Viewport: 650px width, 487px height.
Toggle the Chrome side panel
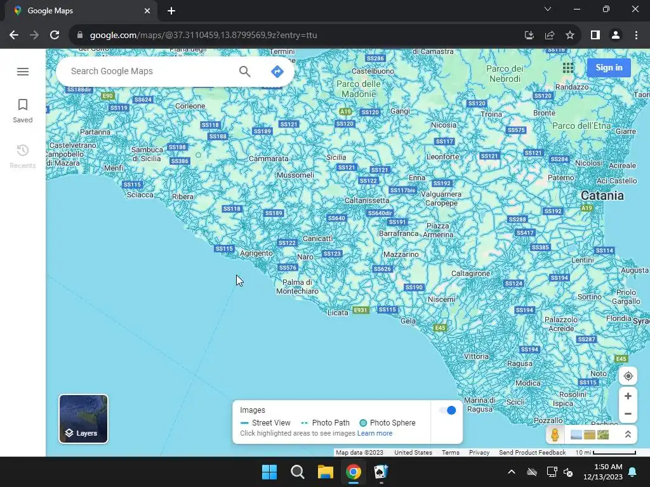tap(595, 36)
